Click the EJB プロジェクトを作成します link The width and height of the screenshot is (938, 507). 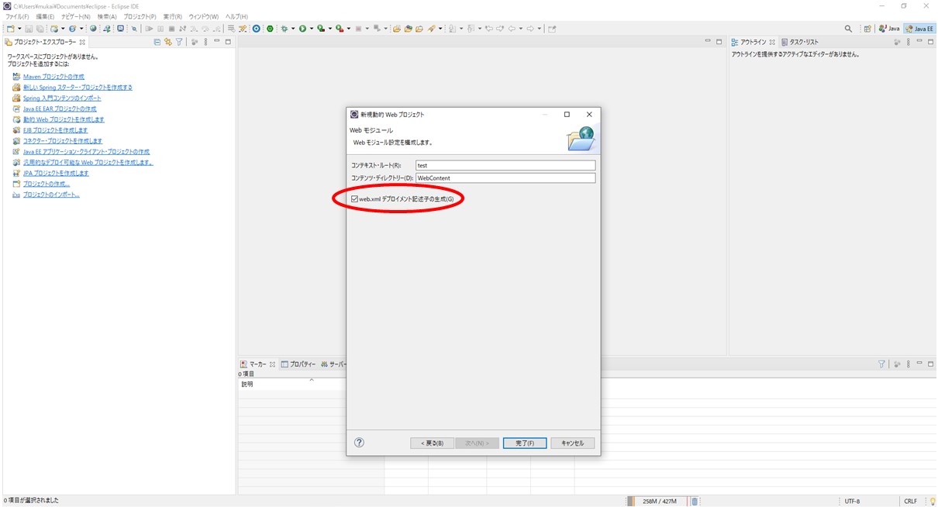pos(55,131)
